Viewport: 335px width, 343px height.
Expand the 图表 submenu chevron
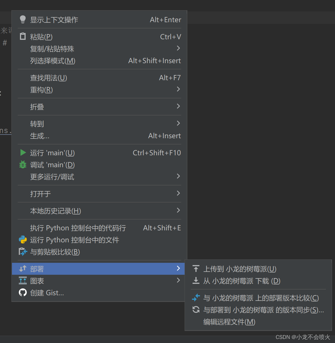click(178, 280)
